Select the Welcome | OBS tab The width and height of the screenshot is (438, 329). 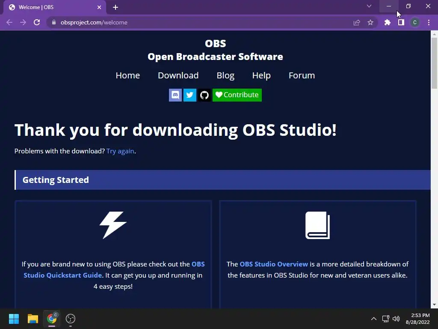click(54, 7)
